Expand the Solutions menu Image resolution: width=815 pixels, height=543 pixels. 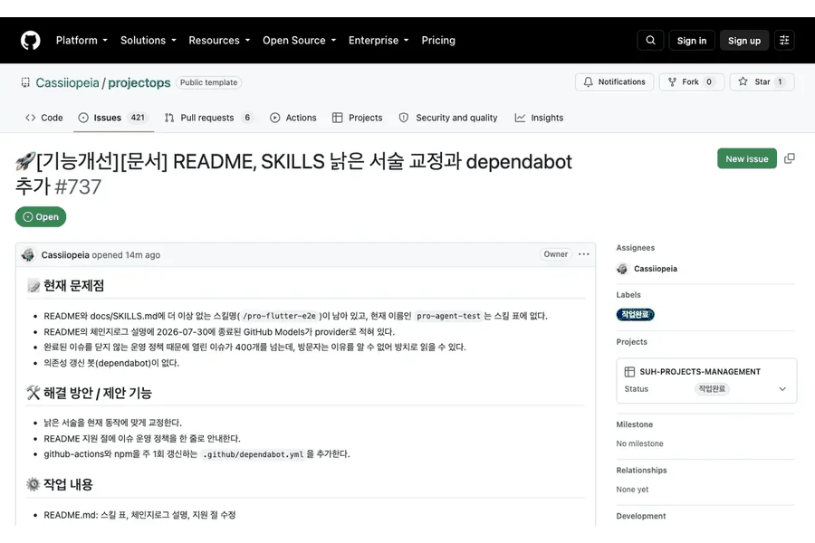(x=149, y=40)
